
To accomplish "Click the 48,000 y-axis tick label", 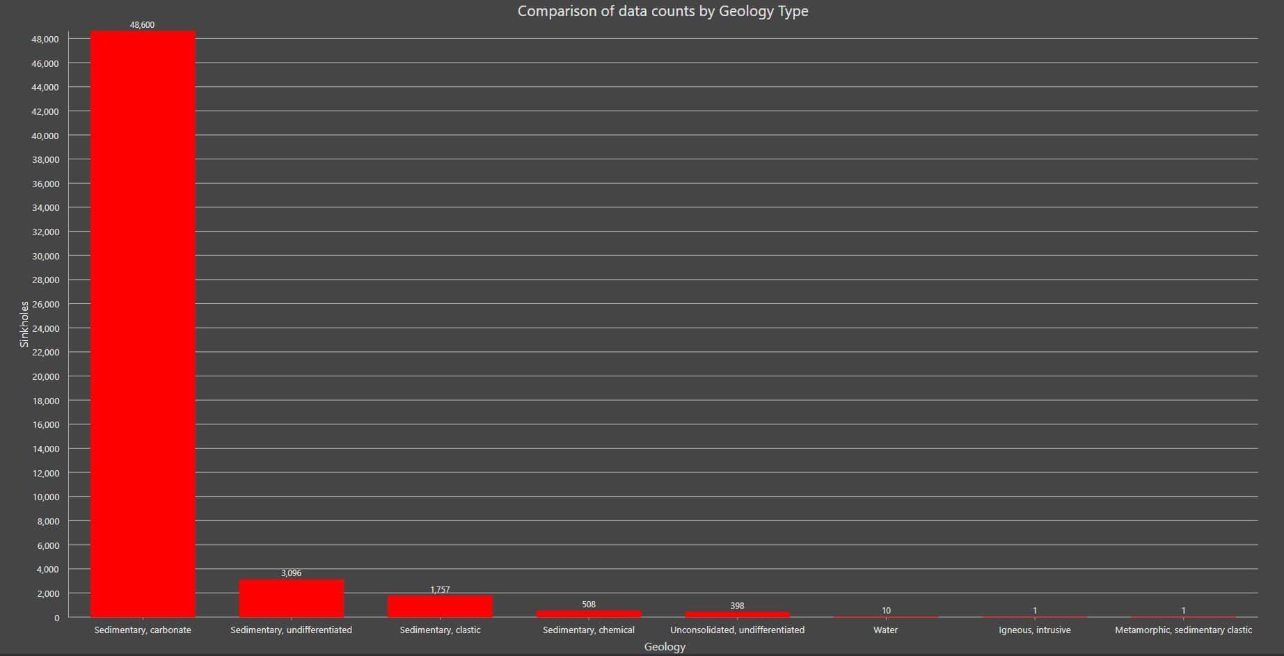I will pyautogui.click(x=45, y=40).
